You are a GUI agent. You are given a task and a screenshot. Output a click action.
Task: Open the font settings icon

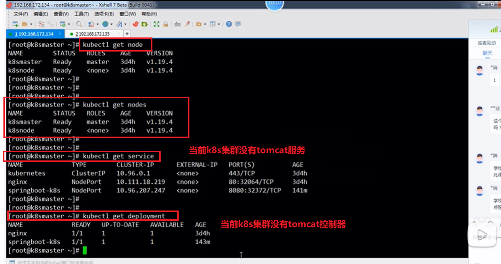click(119, 24)
